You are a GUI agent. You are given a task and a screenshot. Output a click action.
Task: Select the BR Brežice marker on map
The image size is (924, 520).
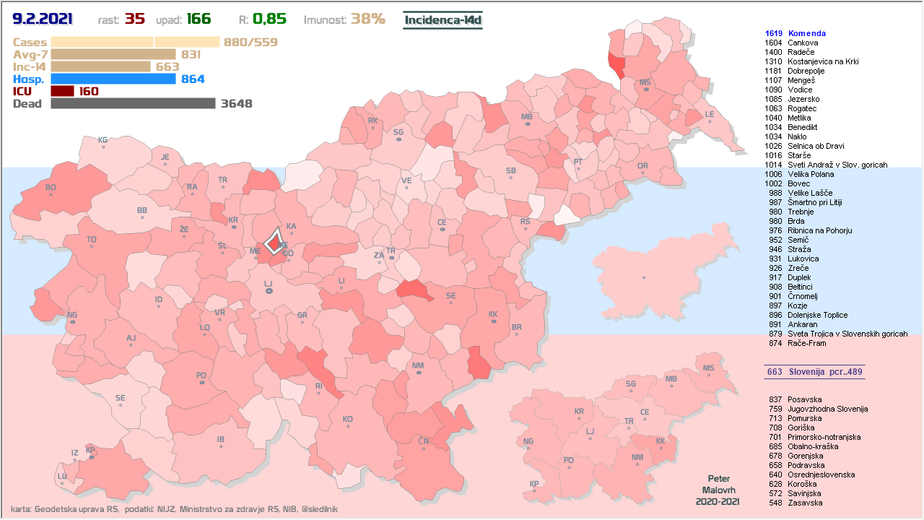516,334
